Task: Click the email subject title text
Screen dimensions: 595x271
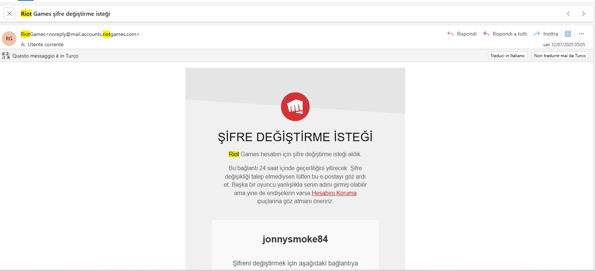Action: tap(66, 14)
